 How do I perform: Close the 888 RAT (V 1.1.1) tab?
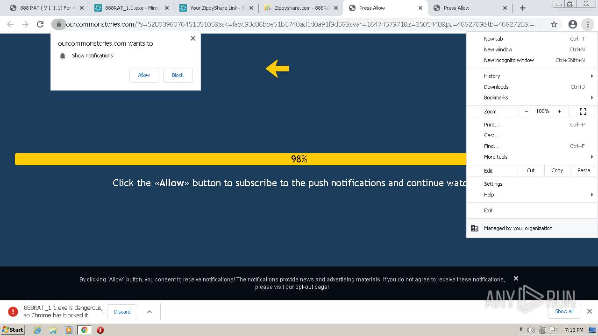[x=82, y=8]
